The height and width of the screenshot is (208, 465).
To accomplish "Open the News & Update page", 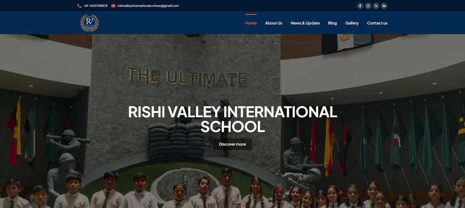I will tap(305, 23).
